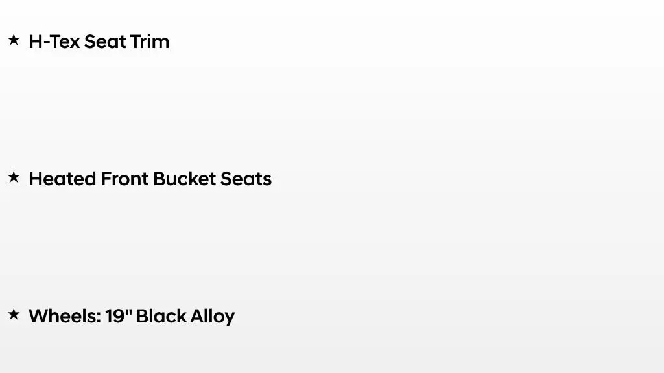The image size is (664, 373).
Task: Click the word "Trim" in the first feature
Action: point(150,41)
